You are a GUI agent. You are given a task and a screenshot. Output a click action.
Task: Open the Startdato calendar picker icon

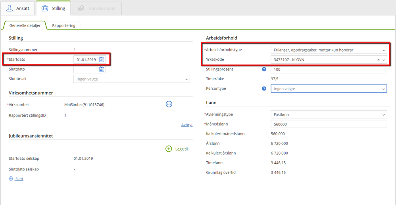[102, 60]
